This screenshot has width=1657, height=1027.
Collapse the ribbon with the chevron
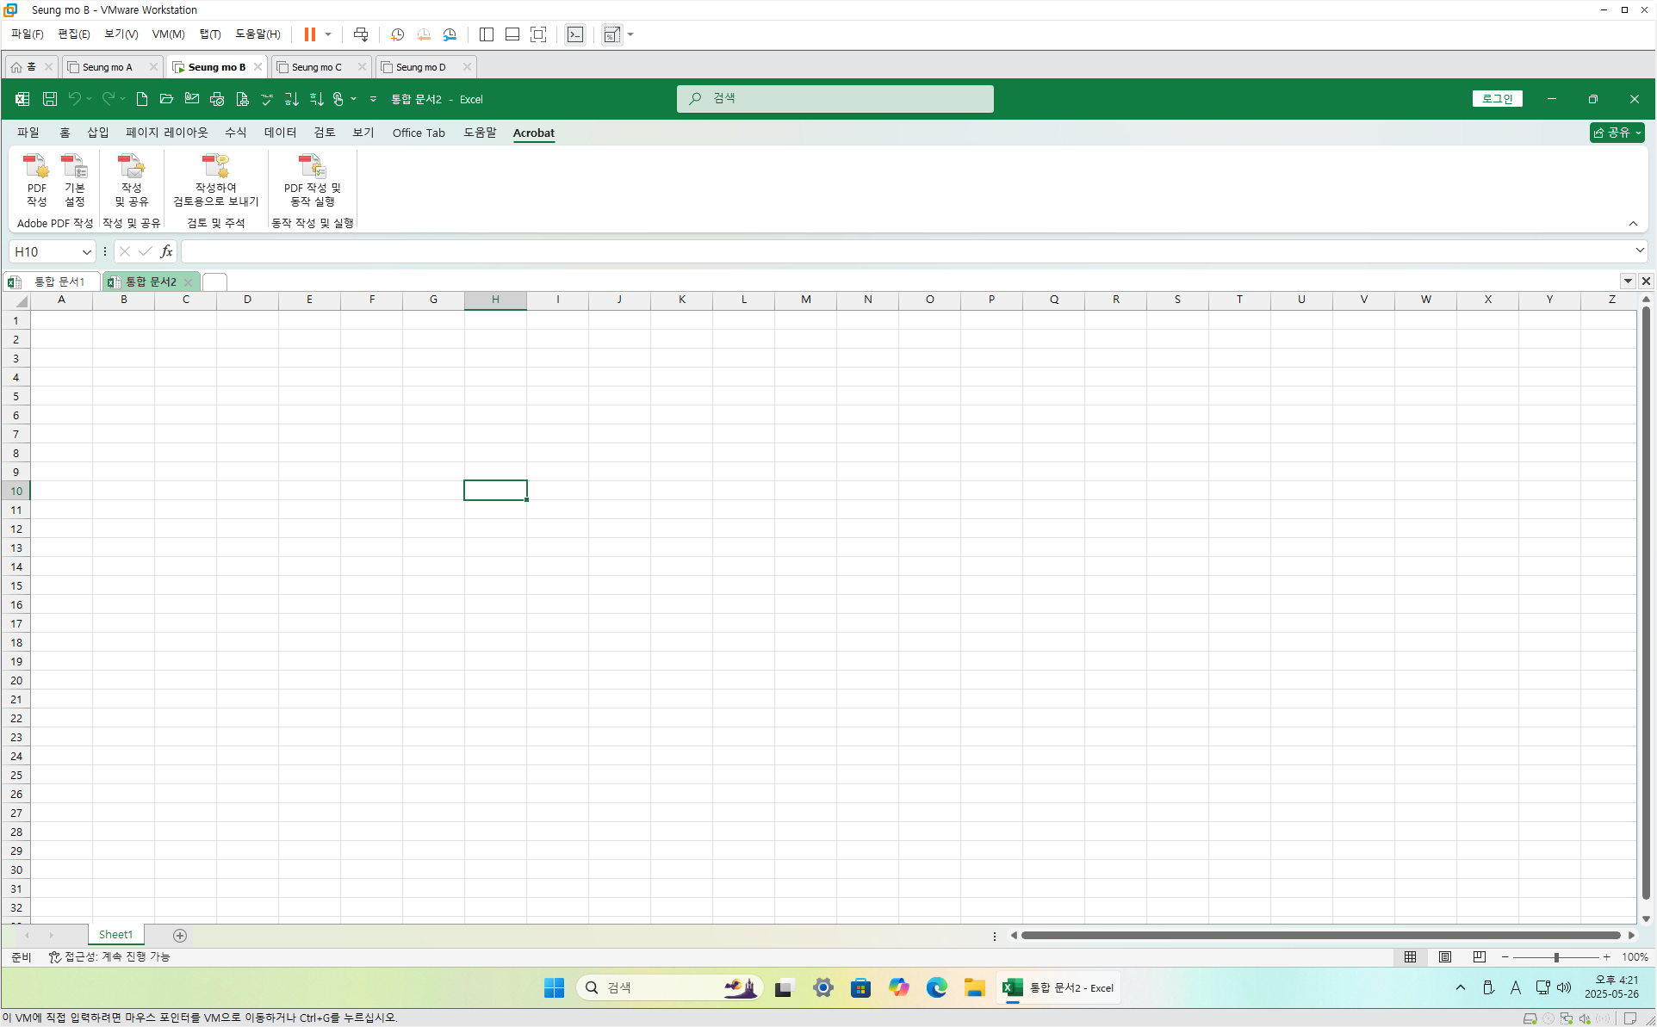click(1633, 223)
